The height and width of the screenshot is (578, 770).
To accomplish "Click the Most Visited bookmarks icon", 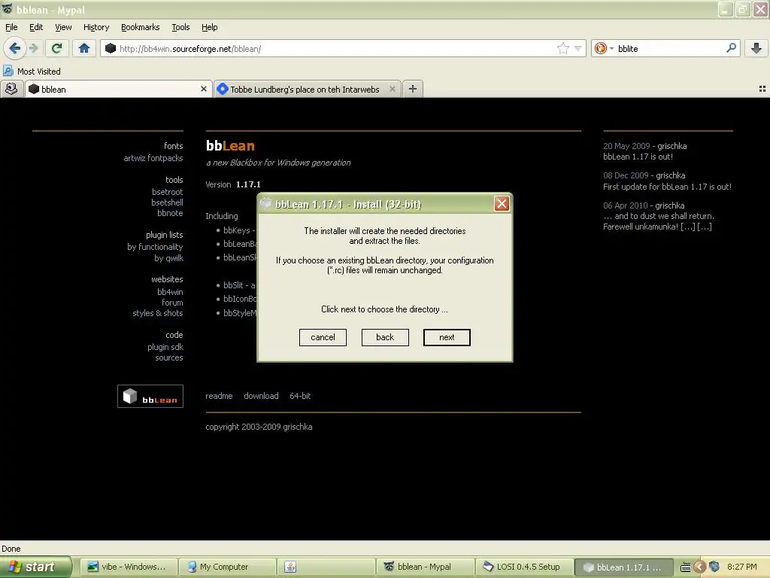I will [8, 71].
